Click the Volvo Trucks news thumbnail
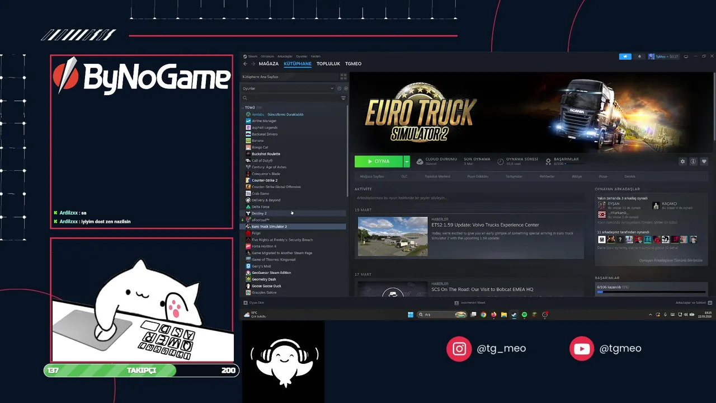Viewport: 716px width, 403px height. (x=393, y=237)
